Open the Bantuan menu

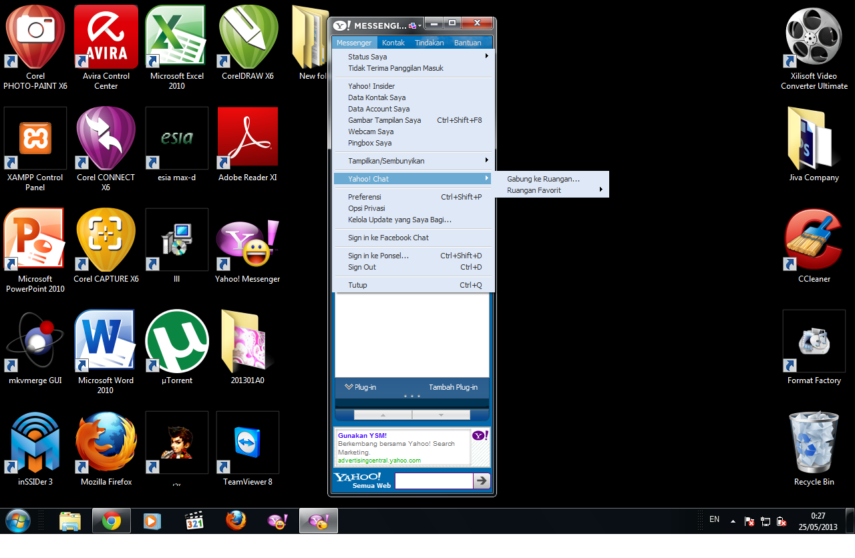[x=468, y=43]
